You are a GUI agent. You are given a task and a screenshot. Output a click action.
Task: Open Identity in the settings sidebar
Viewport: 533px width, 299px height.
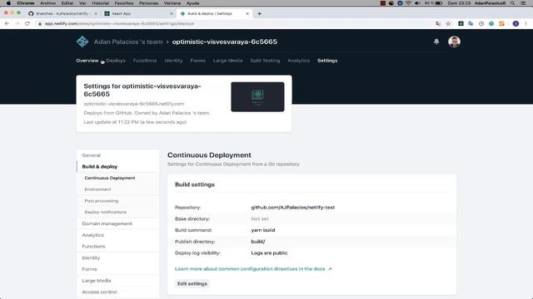point(91,257)
